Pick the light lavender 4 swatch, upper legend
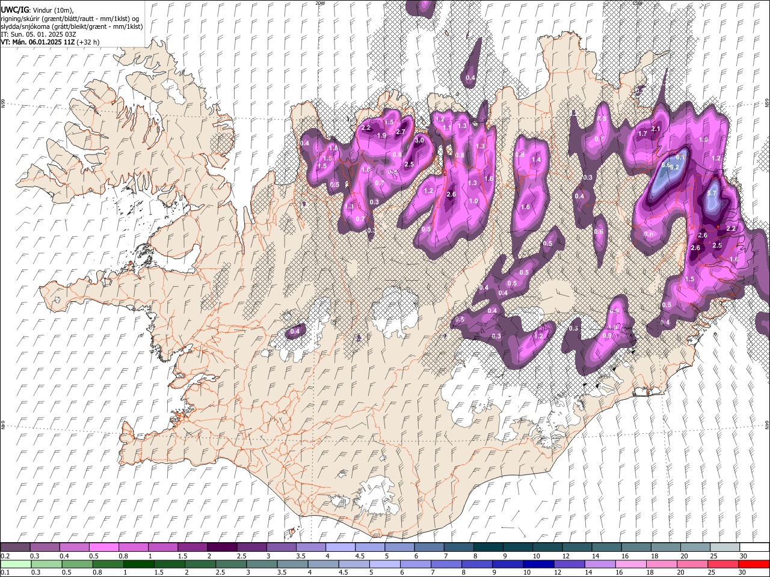This screenshot has width=770, height=577. point(340,548)
